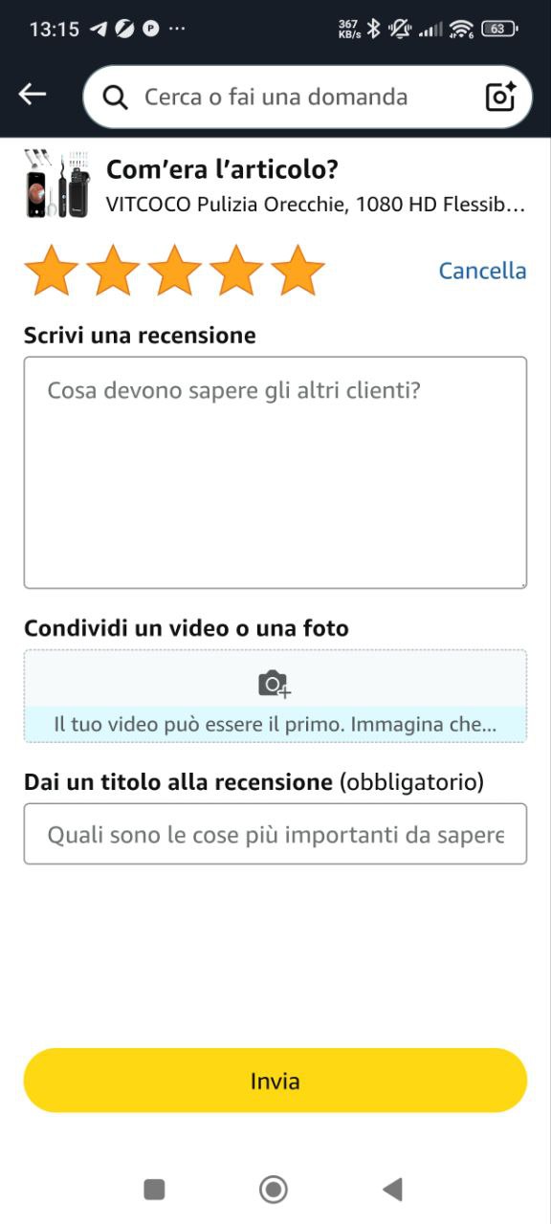The image size is (551, 1224).
Task: Focus the review text area
Action: click(x=275, y=472)
